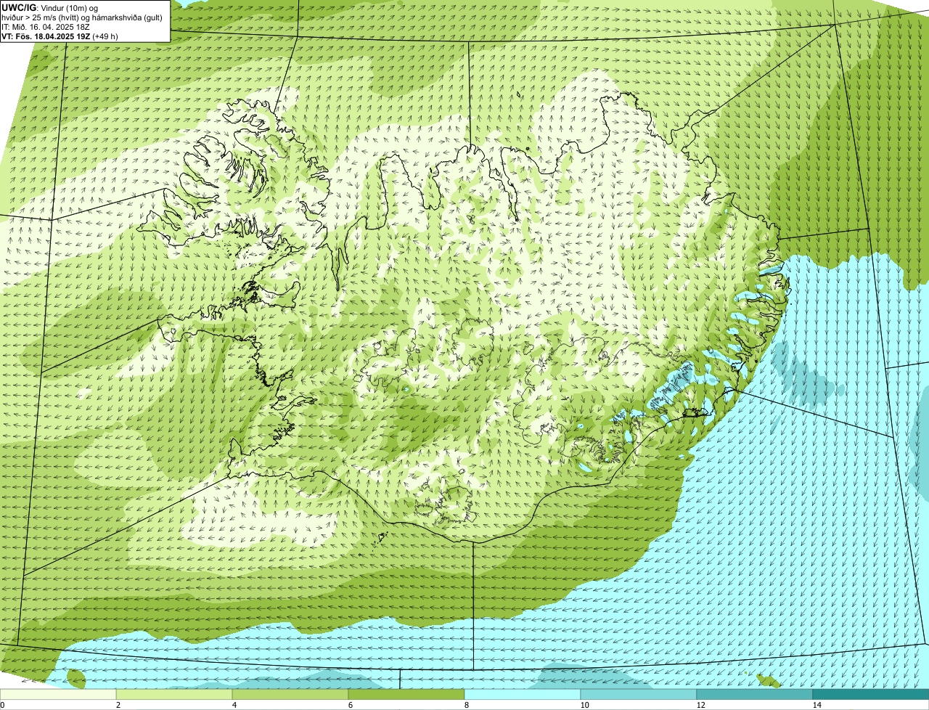Click the scale label '14'
The image size is (929, 710).
point(817,705)
